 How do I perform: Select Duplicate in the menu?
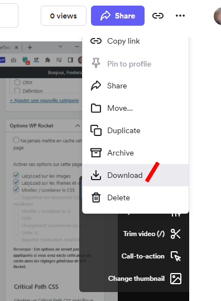[136, 130]
